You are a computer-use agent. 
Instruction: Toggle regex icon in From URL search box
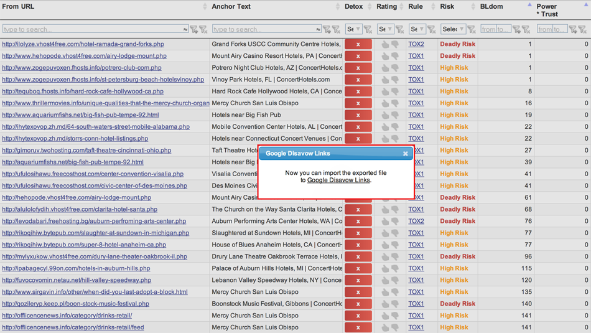185,29
